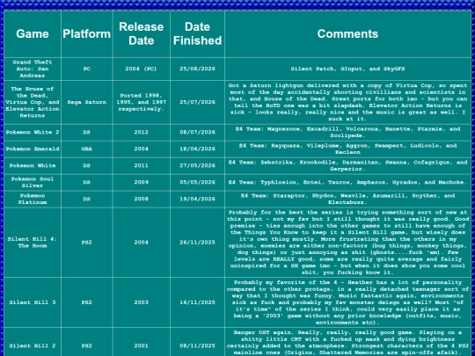
Task: Click the E4 Team Staraptor comment
Action: tap(347, 199)
